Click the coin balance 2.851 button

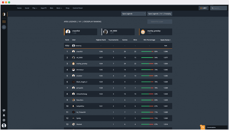pyautogui.click(x=204, y=8)
